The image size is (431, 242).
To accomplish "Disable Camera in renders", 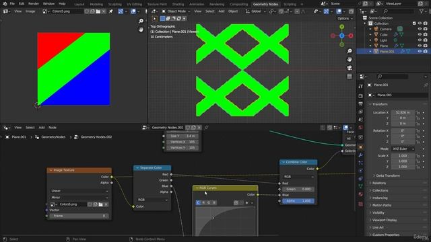I will tap(426, 29).
